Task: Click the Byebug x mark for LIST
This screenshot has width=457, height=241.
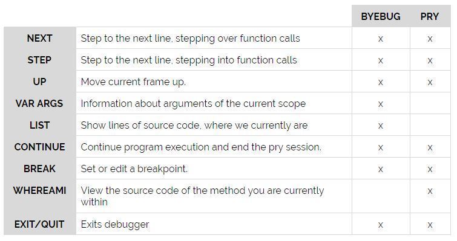Action: [x=380, y=126]
